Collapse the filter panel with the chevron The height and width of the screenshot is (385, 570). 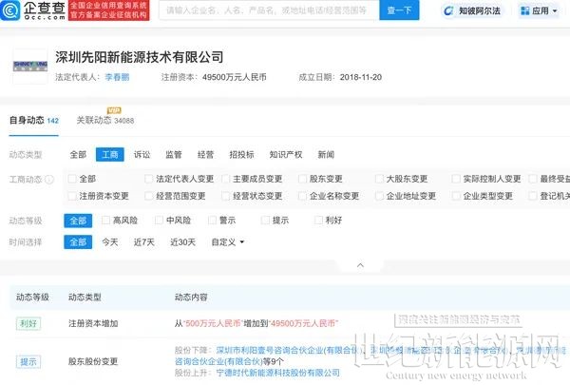coord(359,265)
